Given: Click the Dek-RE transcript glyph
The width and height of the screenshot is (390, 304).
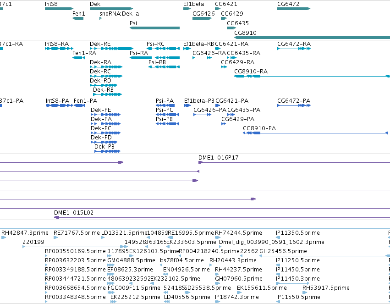Looking at the screenshot, I should pos(111,49).
